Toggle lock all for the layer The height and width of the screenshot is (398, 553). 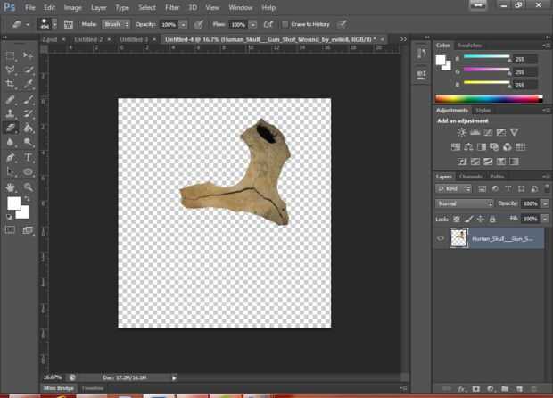(492, 220)
